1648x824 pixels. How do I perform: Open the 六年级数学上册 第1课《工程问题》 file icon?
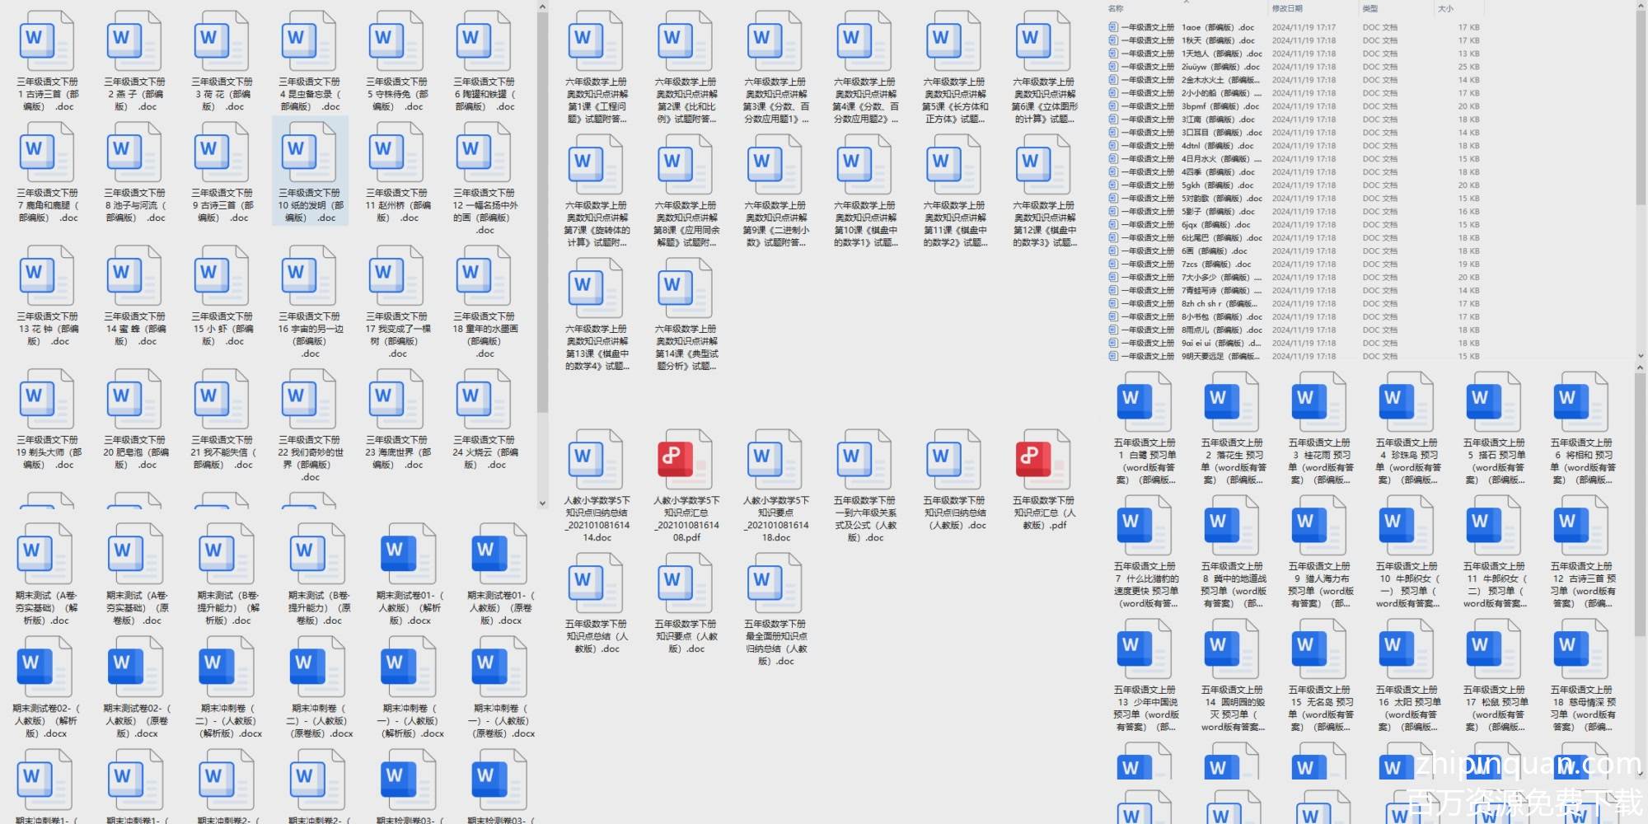595,41
